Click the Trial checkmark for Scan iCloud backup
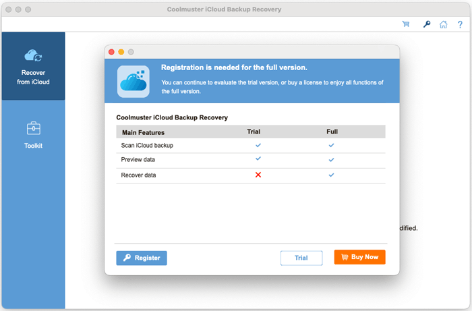472x311 pixels. [x=258, y=145]
